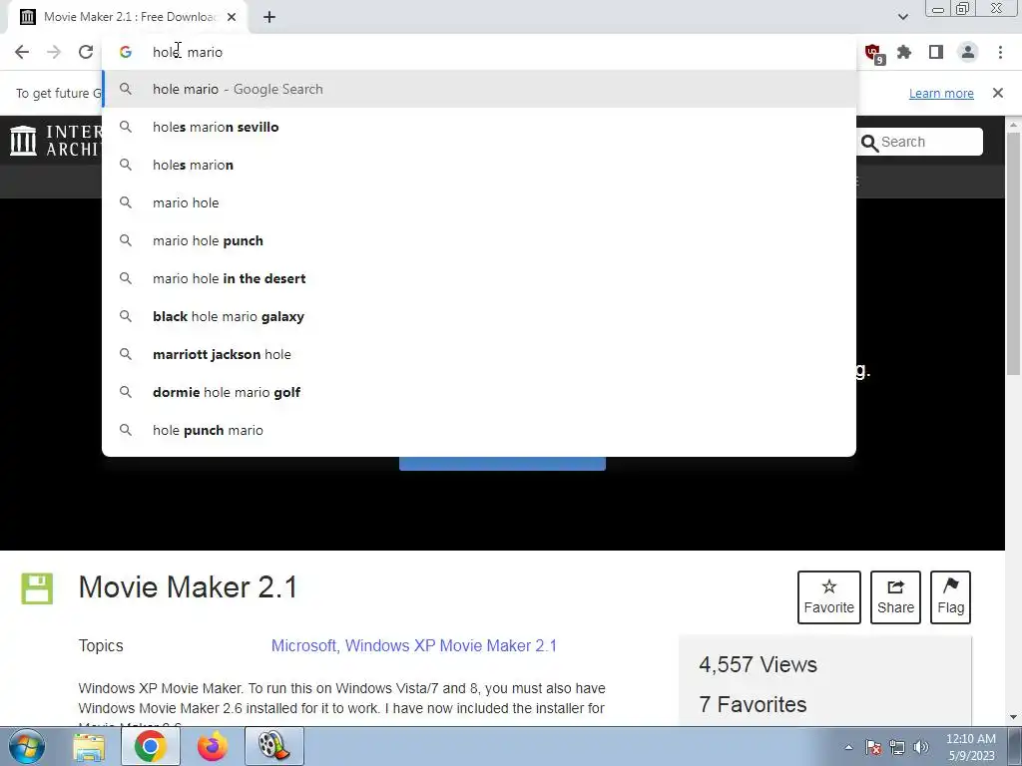Click the scrollbar down arrow

click(x=1013, y=717)
